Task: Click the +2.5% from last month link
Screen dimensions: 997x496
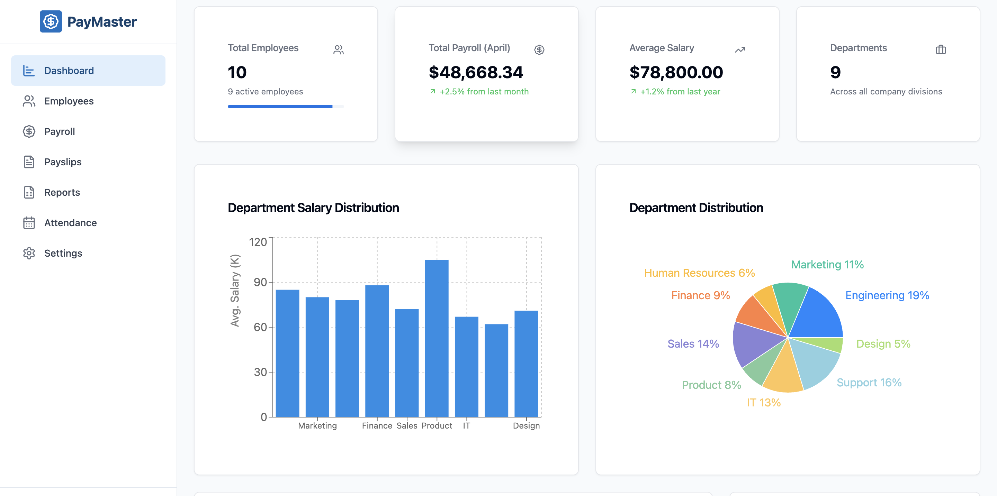Action: (479, 91)
